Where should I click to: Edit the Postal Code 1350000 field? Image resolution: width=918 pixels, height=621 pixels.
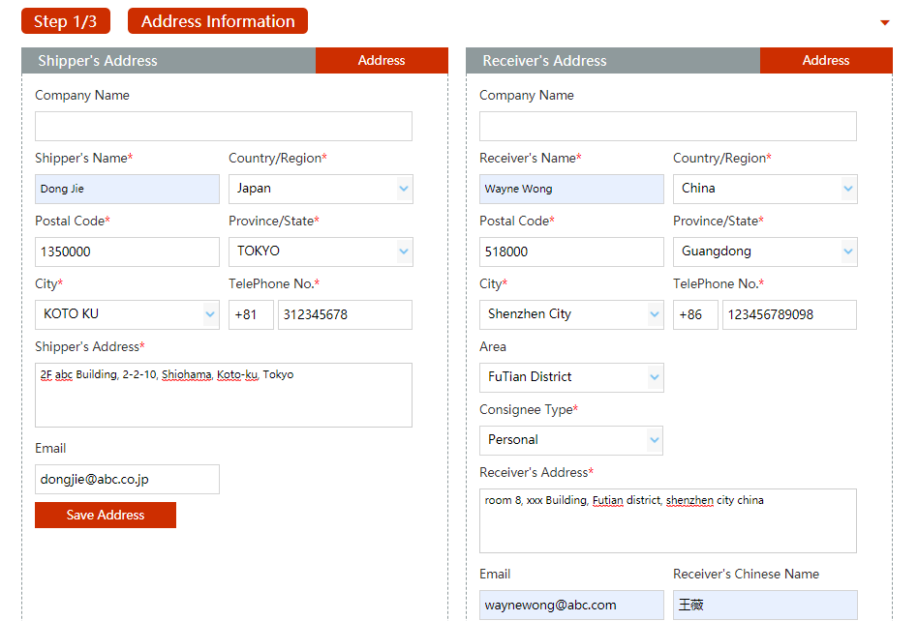[127, 251]
